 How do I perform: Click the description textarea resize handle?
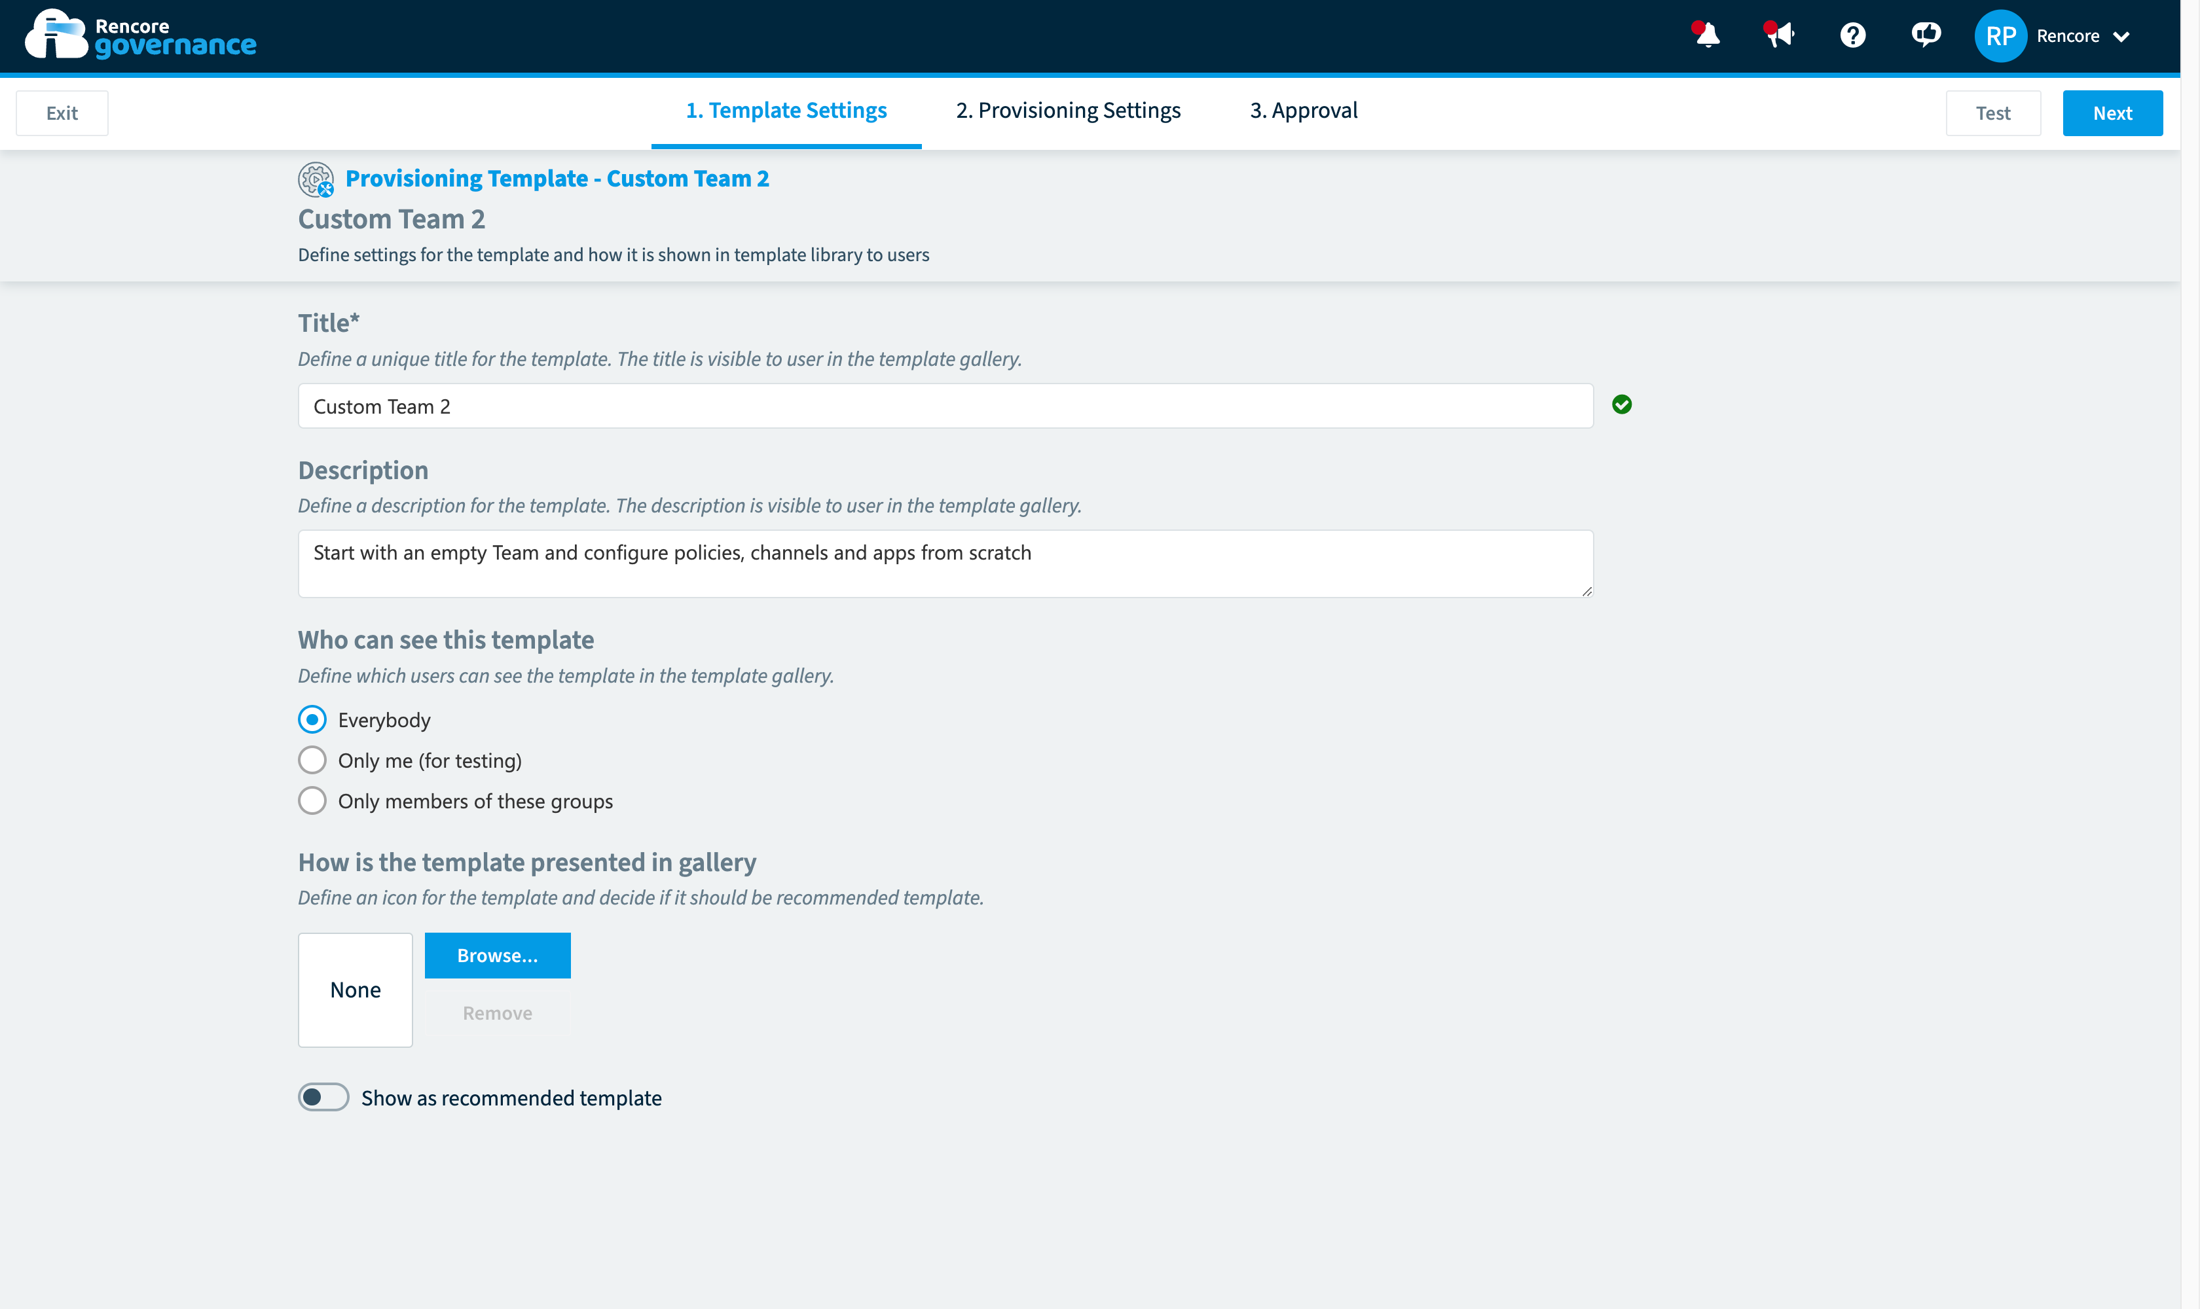pos(1586,591)
